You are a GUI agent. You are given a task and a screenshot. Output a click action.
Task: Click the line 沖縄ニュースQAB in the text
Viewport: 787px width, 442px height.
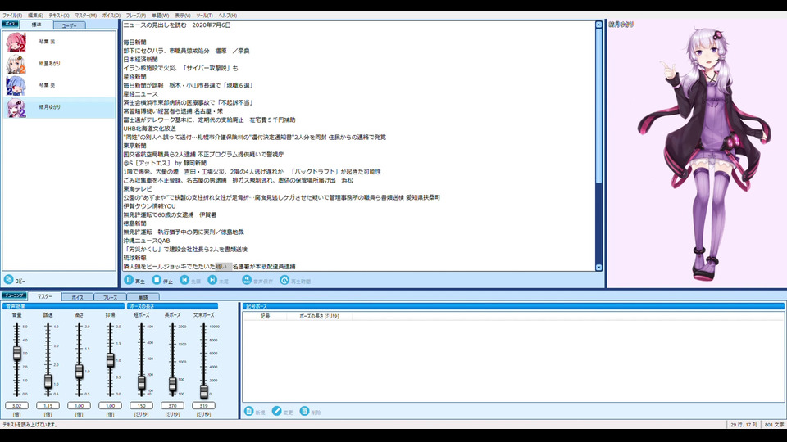(x=147, y=241)
